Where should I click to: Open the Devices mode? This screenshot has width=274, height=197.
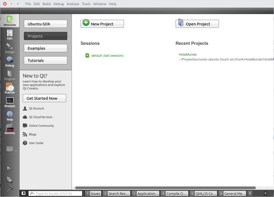tap(9, 129)
